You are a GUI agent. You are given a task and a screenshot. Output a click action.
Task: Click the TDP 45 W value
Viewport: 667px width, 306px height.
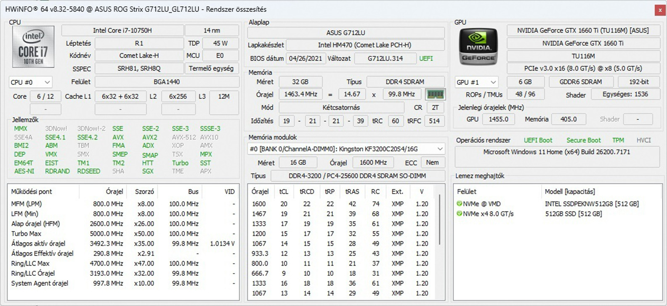220,43
